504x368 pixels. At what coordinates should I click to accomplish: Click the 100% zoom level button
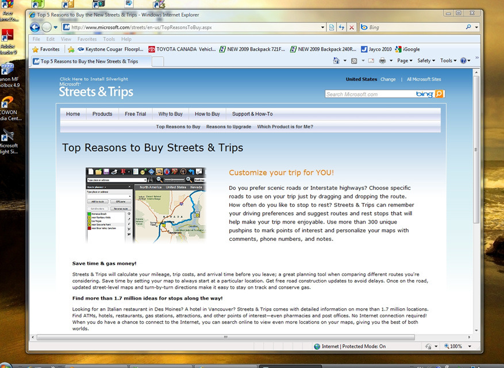tap(453, 347)
